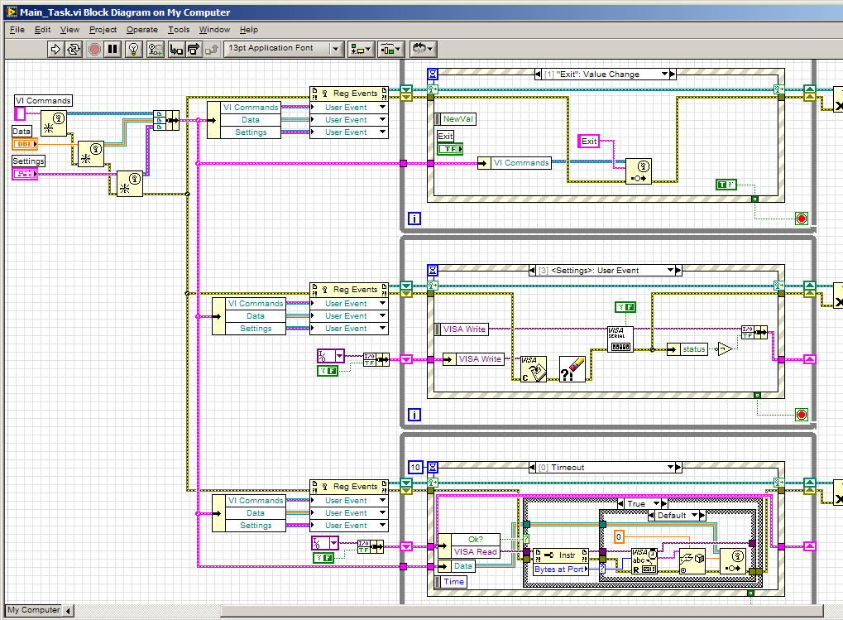Open the 13pt Application Font dropdown
843x620 pixels.
pyautogui.click(x=284, y=49)
